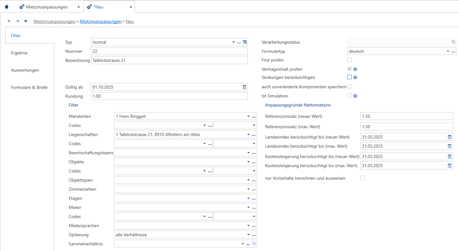
Task: Show help for Senkungen berücksichtigen
Action: tap(355, 77)
